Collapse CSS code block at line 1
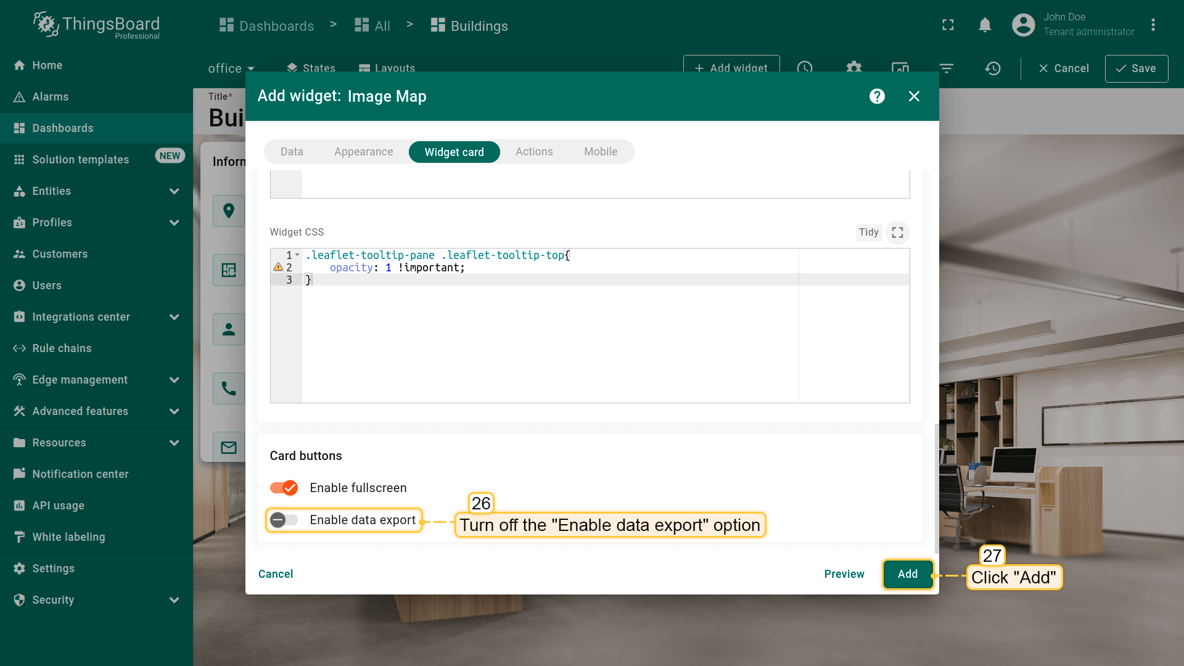Image resolution: width=1184 pixels, height=666 pixels. tap(297, 255)
